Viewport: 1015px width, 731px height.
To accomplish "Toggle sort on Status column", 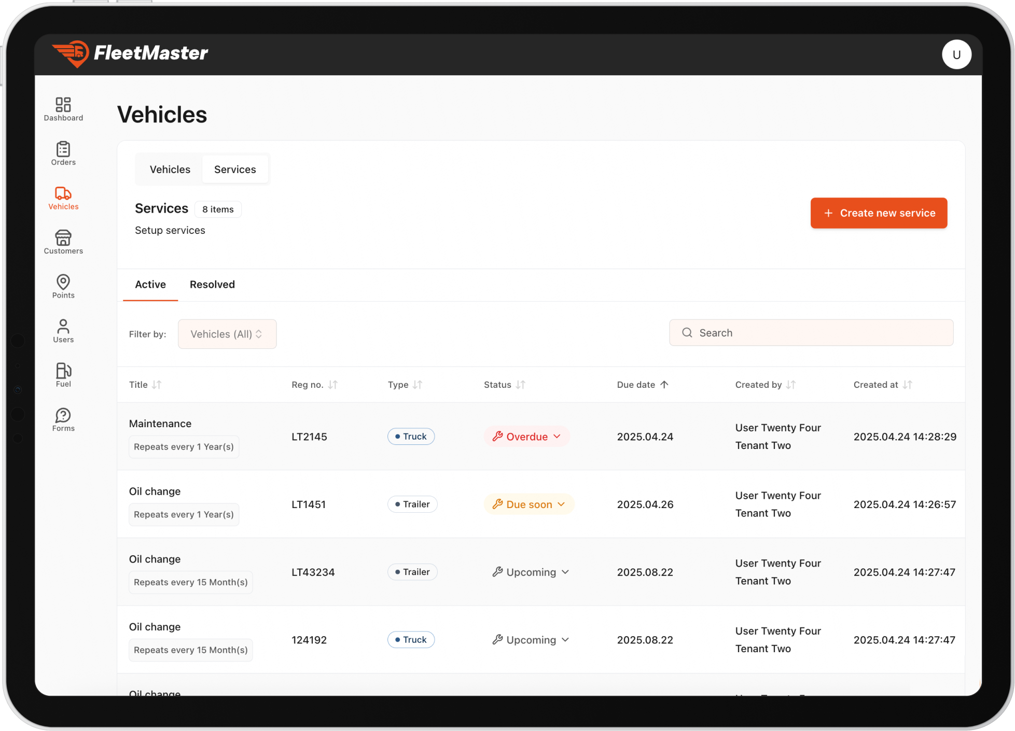I will 520,385.
